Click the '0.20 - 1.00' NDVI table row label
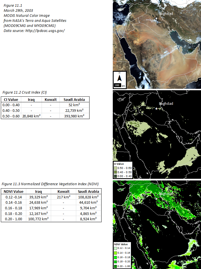 click(x=13, y=219)
